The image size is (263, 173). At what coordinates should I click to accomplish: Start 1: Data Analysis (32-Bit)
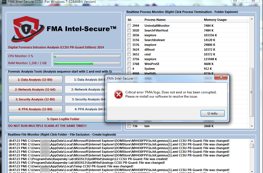[35, 80]
